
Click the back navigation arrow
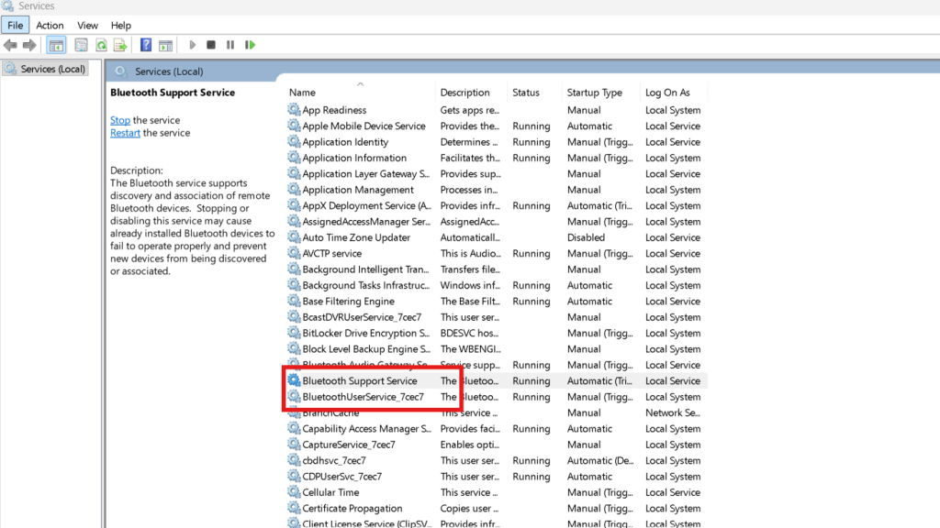pyautogui.click(x=10, y=44)
